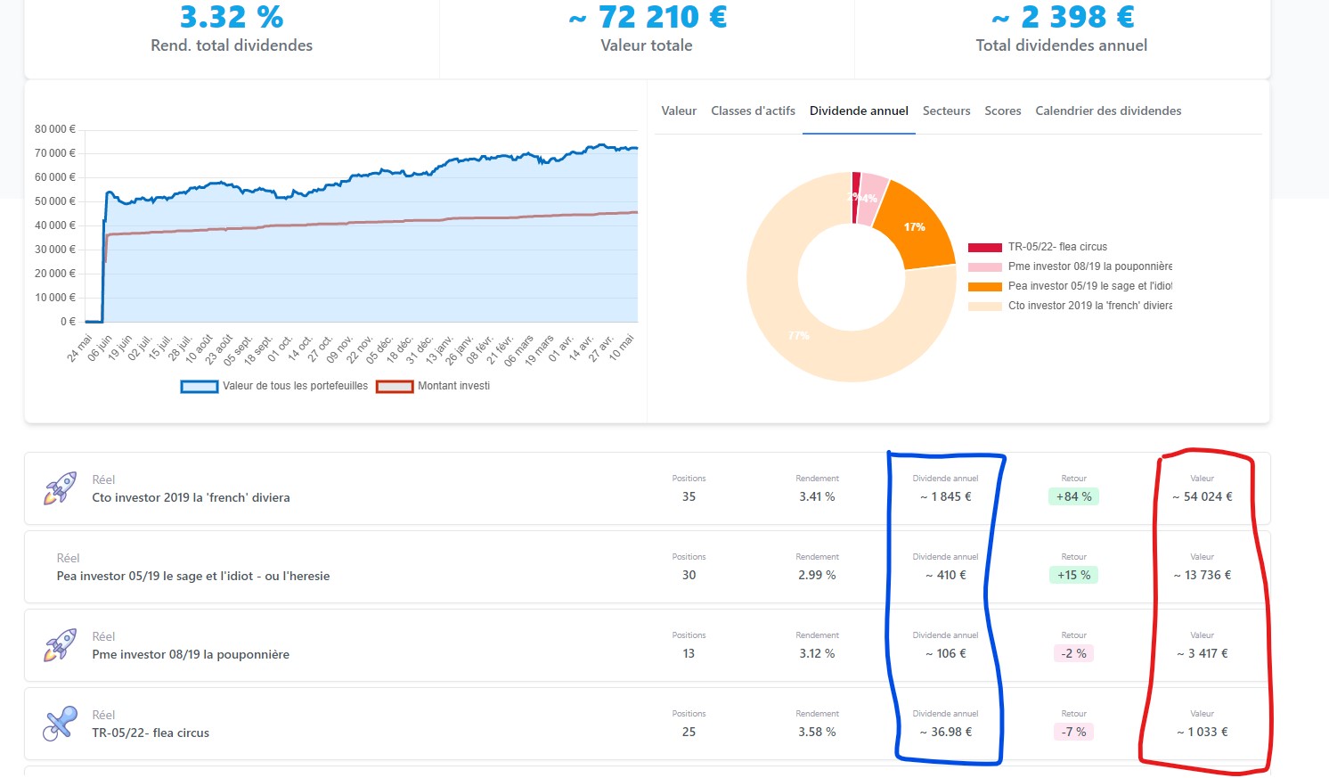This screenshot has height=778, width=1329.
Task: Click the cream swatch for Cto investor 2019
Action: [984, 307]
